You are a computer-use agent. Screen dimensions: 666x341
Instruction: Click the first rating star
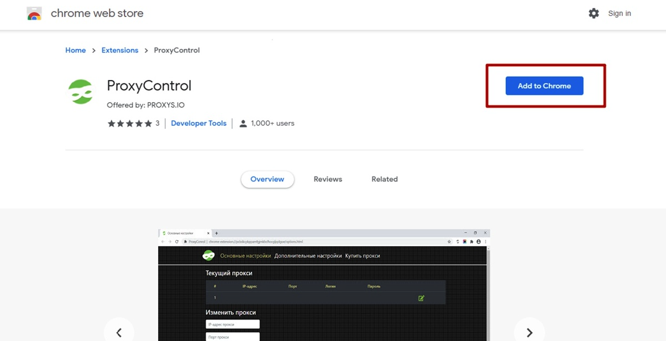pos(111,123)
